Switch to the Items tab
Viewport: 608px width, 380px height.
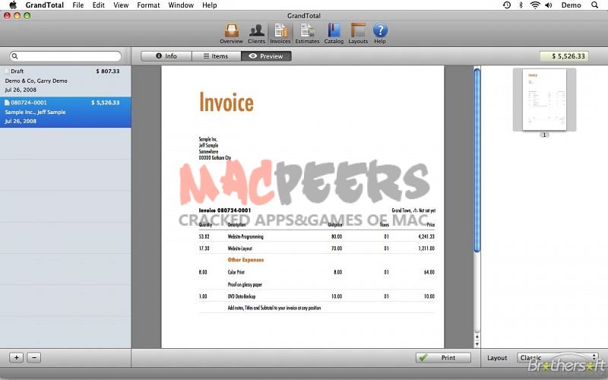click(x=216, y=56)
